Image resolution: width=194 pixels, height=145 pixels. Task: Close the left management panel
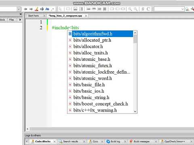pyautogui.click(x=21, y=14)
